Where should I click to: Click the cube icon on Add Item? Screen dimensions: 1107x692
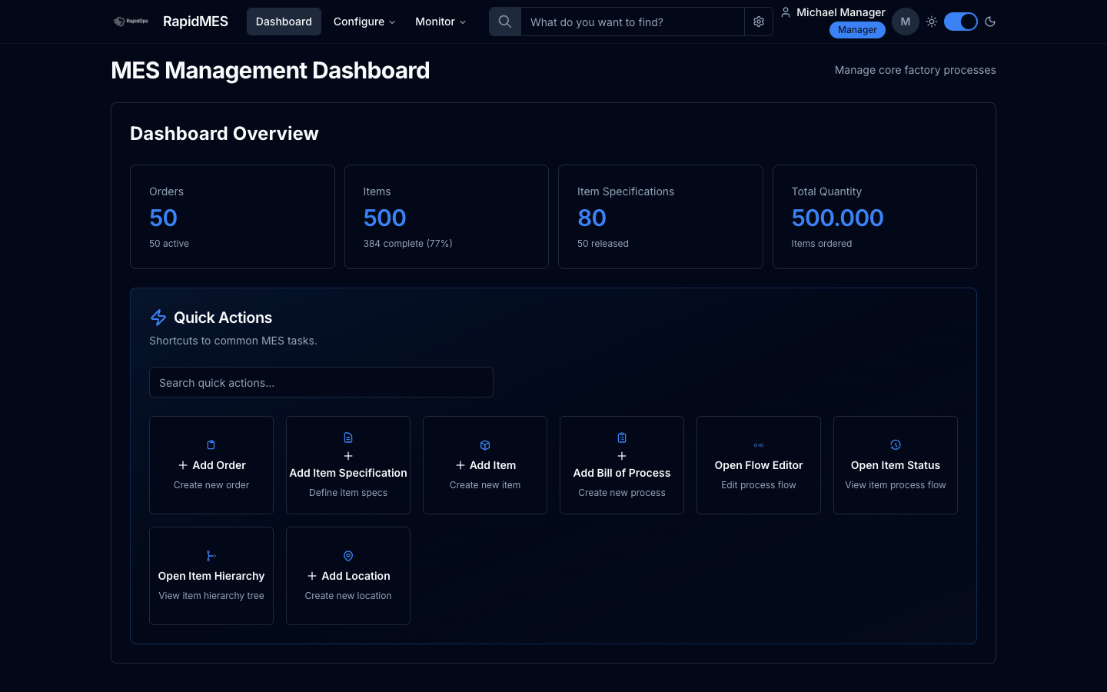(x=485, y=444)
